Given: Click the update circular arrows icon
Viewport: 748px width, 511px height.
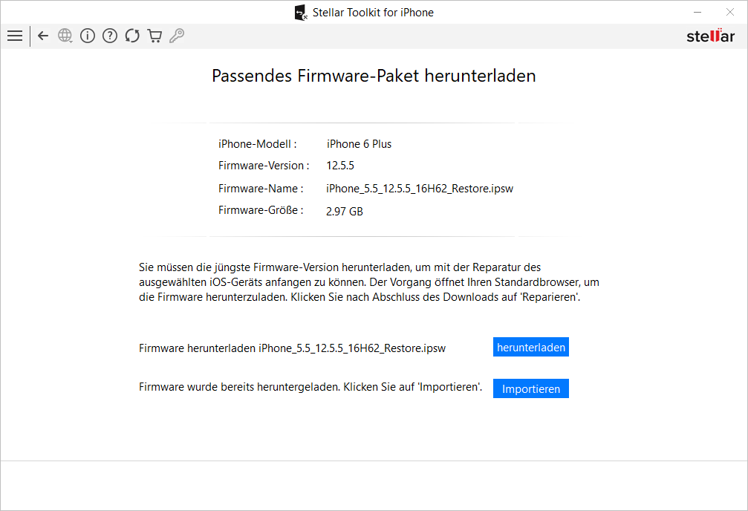Looking at the screenshot, I should [132, 36].
